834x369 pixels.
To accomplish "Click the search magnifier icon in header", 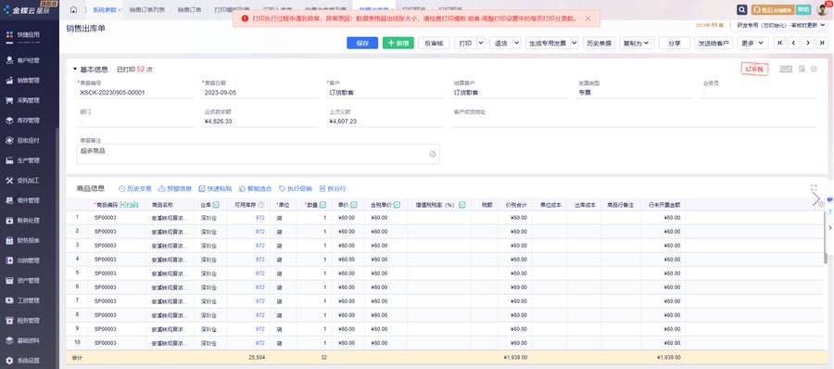I will [741, 9].
